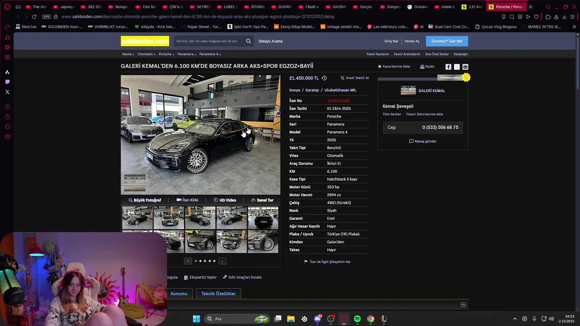Click the heart bookmark icon in address bar
Viewport: 580px width, 326px height.
coord(536,17)
